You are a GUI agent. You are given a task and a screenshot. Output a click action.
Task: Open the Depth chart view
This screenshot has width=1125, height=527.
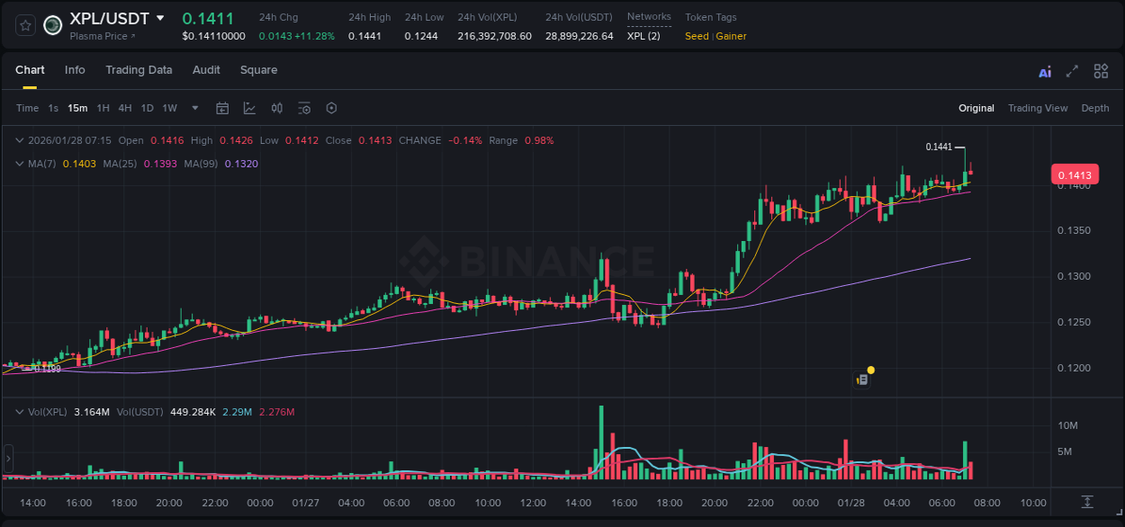click(x=1094, y=108)
